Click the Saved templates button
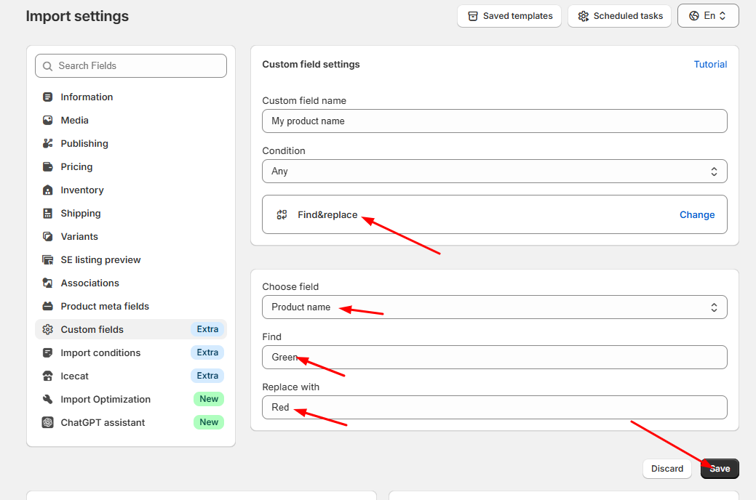This screenshot has height=500, width=756. point(509,16)
